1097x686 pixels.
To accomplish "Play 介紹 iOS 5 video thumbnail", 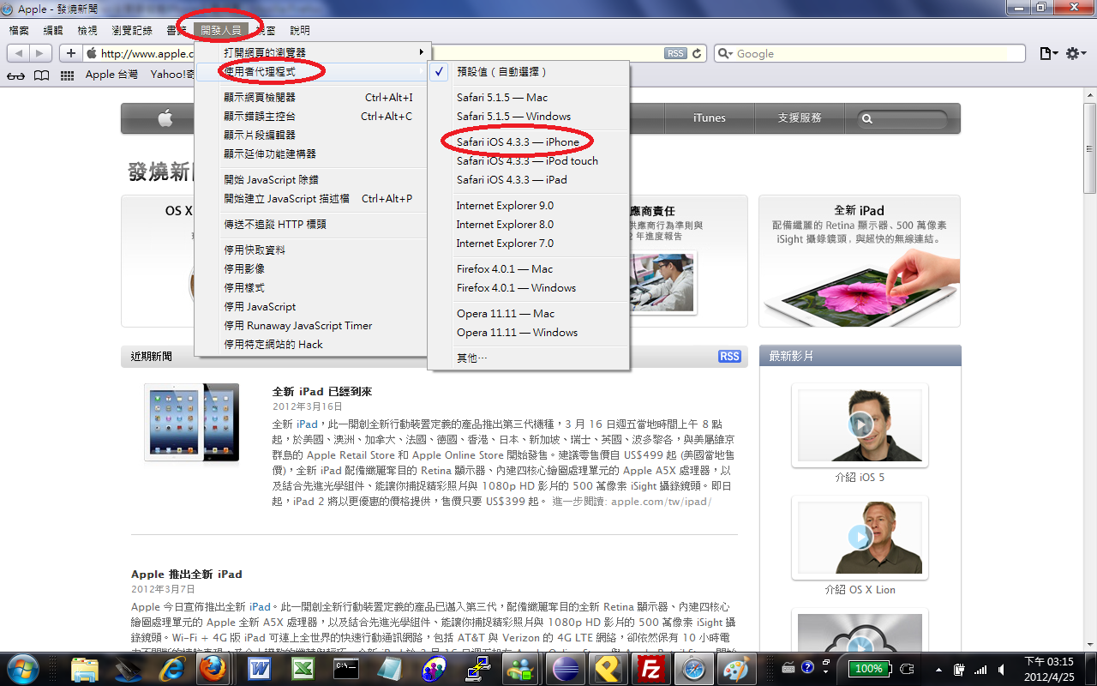I will tap(860, 424).
